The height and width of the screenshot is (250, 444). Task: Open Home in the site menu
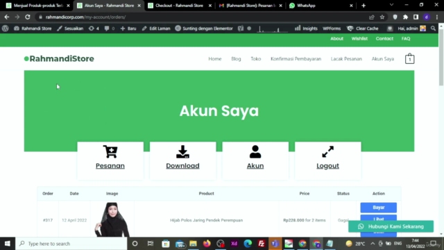pyautogui.click(x=215, y=58)
